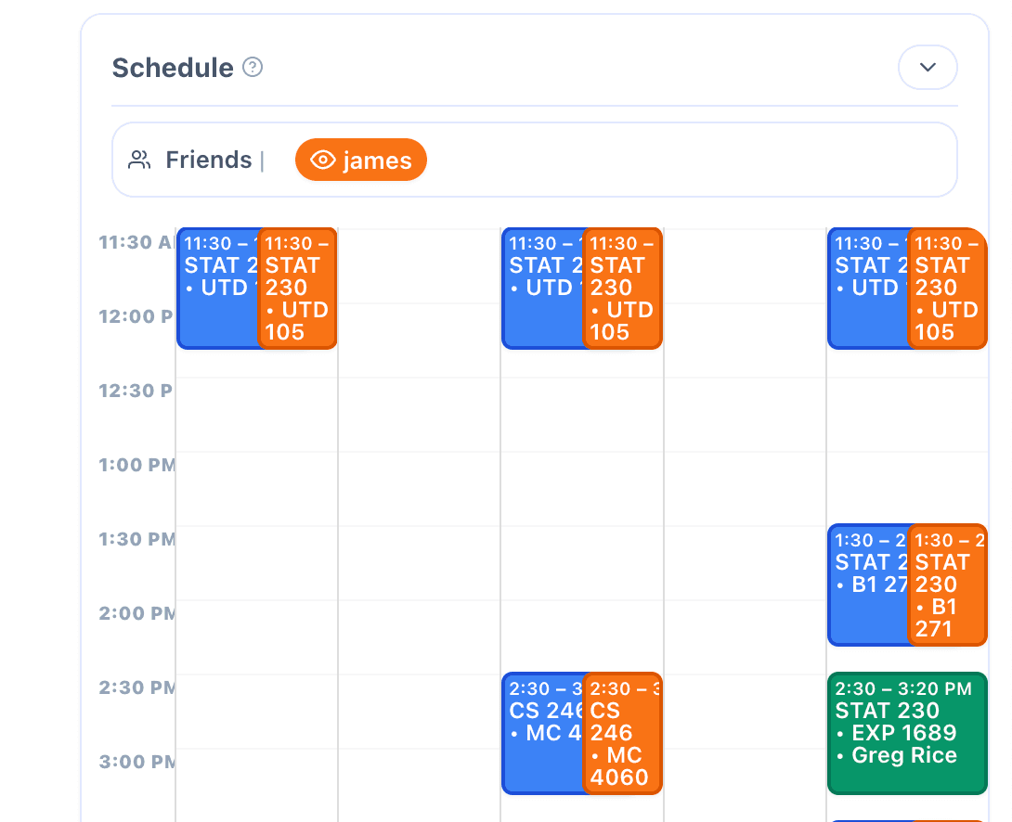Click the eye icon on the james chip

(x=322, y=160)
